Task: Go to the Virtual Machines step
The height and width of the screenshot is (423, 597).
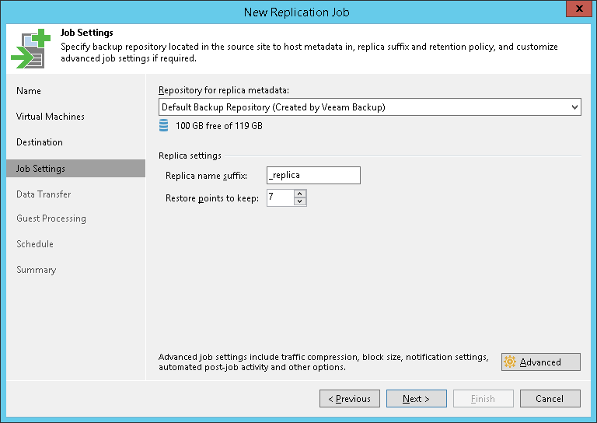Action: pyautogui.click(x=51, y=117)
